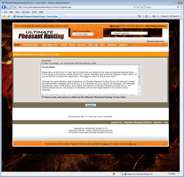Screen dimensions: 184x177
Task: Click the search magnifier icon
Action: [x=178, y=7]
